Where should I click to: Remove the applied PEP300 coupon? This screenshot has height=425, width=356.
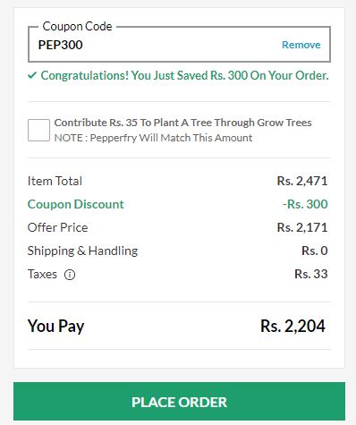301,45
